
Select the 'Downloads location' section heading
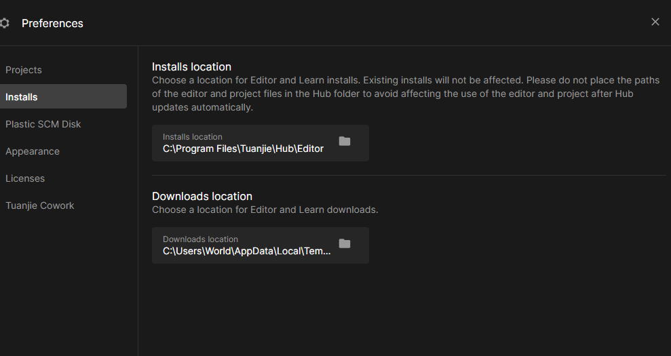click(x=202, y=196)
